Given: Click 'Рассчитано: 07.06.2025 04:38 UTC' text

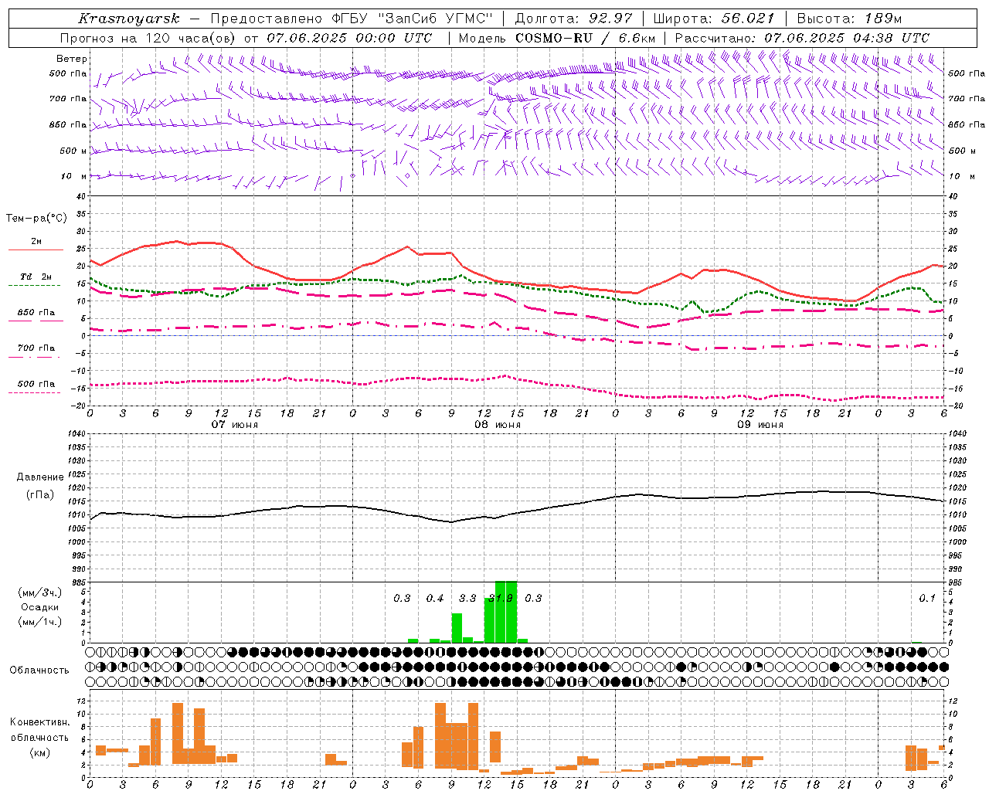Looking at the screenshot, I should click(802, 38).
